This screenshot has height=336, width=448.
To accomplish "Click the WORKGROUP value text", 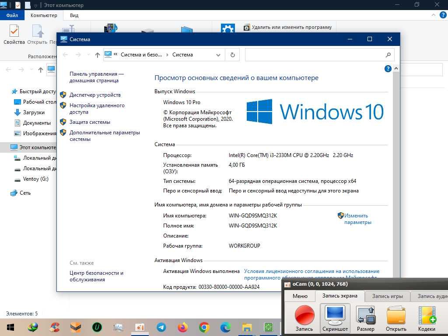I will point(244,246).
